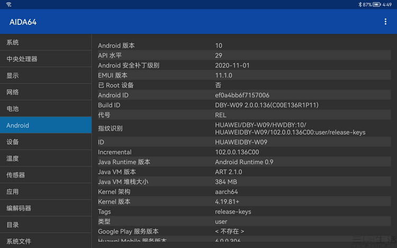This screenshot has height=248, width=397.
Task: Tap the 代号 value REL
Action: [x=221, y=115]
